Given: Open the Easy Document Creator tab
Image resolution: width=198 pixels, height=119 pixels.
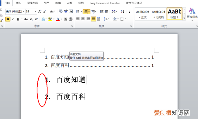Looking at the screenshot, I should pos(105,3).
